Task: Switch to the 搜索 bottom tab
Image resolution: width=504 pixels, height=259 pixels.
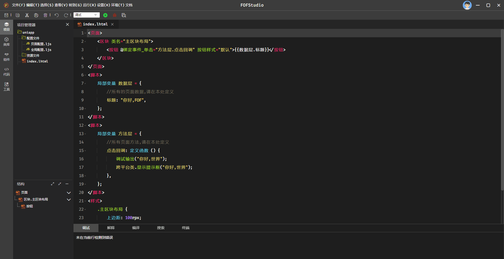Action: [161, 228]
